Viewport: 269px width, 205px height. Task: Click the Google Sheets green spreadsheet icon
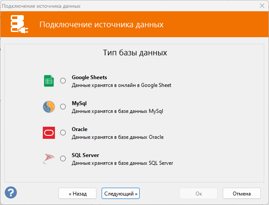(x=49, y=81)
